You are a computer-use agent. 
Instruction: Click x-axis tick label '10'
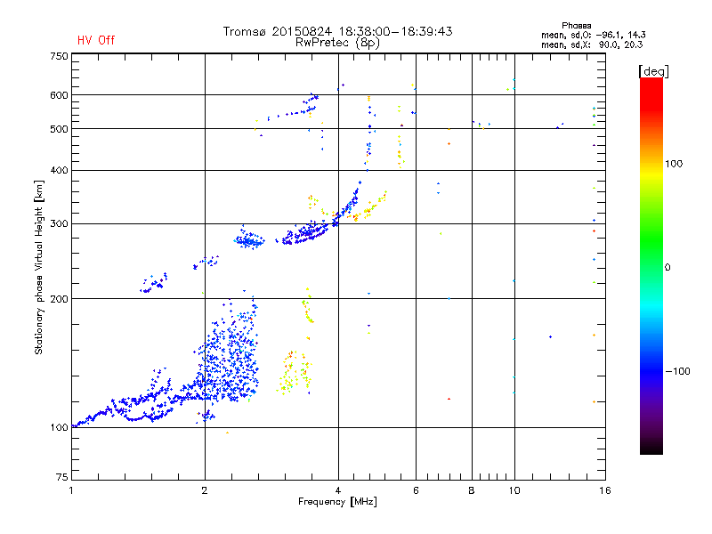tap(514, 490)
